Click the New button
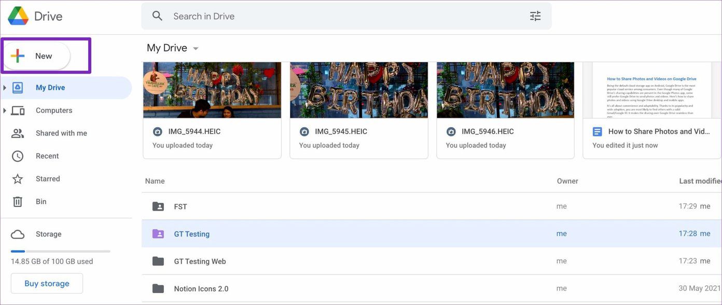This screenshot has height=305, width=722. [36, 56]
